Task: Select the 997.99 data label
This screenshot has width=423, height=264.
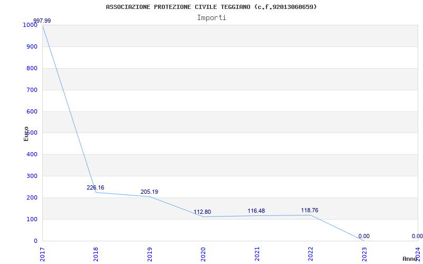Action: point(42,21)
